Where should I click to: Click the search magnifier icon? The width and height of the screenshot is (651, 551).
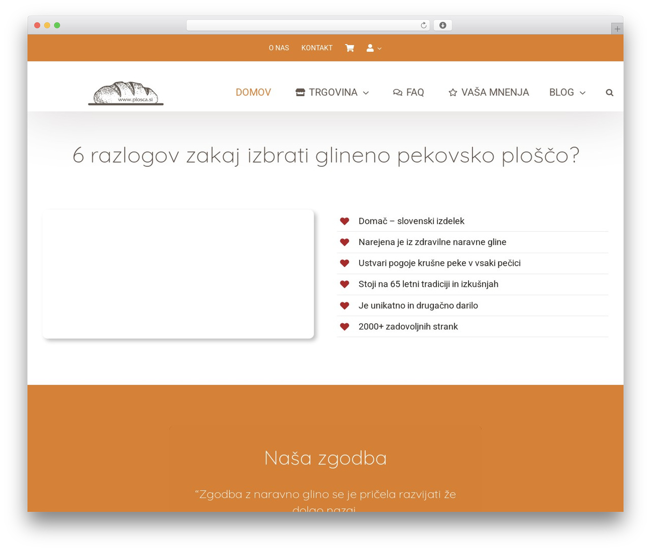tap(609, 93)
